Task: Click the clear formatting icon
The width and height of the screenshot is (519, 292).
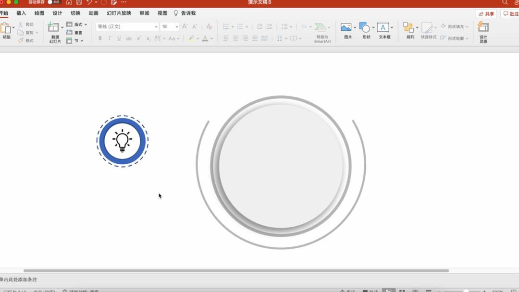Action: (x=209, y=26)
